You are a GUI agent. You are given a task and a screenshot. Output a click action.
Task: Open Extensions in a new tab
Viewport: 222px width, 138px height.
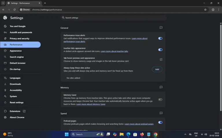[21, 111]
